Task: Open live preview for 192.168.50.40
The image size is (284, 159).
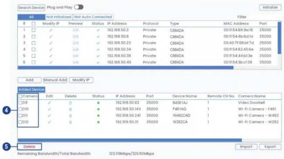Action: 75,62
